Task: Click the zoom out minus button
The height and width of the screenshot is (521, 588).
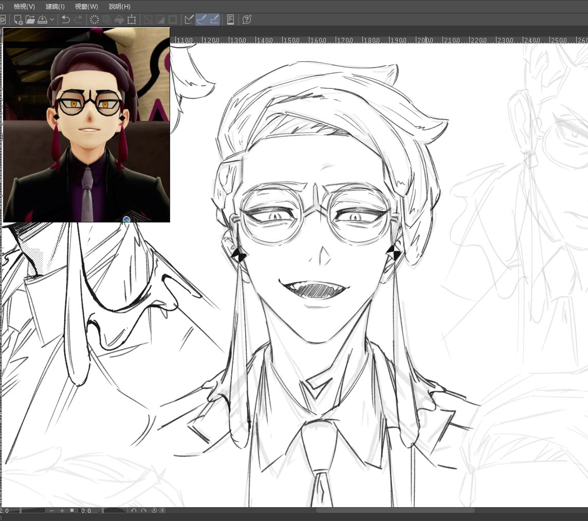Action: pos(52,511)
